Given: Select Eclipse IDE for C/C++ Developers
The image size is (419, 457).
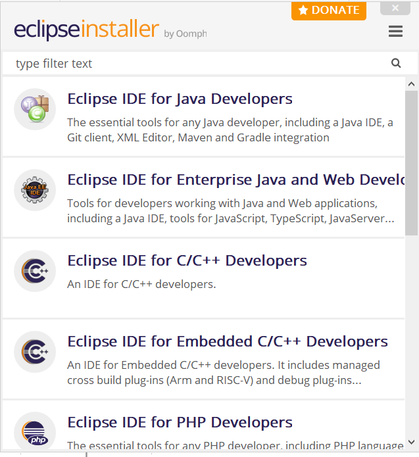Looking at the screenshot, I should click(x=203, y=278).
